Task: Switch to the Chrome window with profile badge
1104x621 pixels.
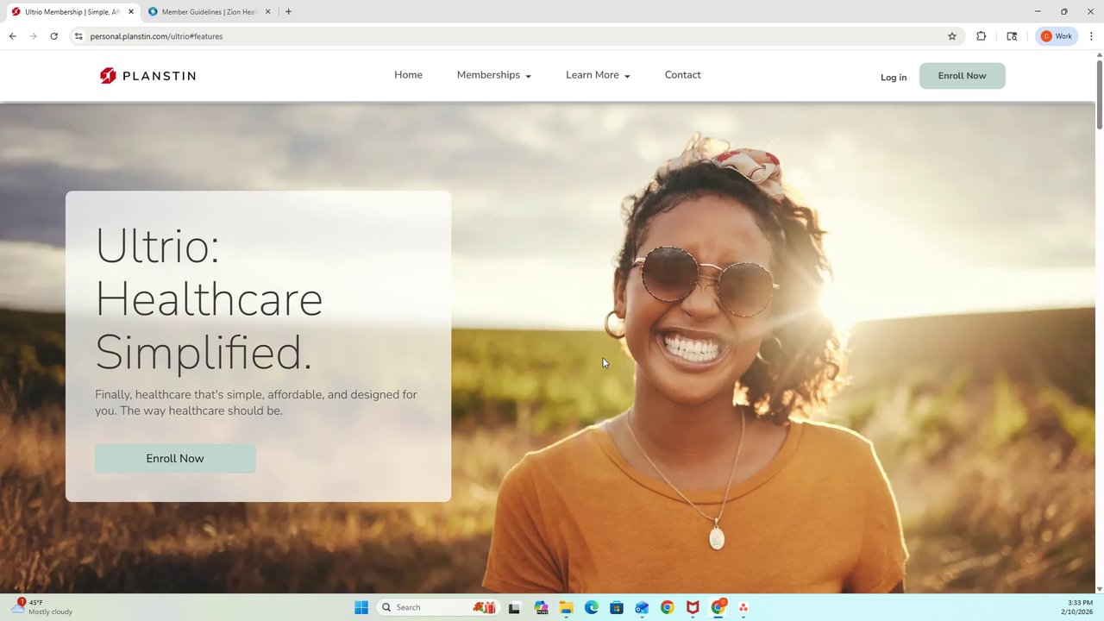Action: (x=718, y=607)
